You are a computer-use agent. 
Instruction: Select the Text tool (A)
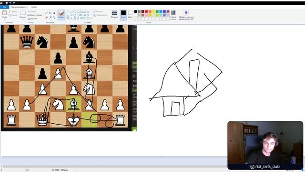click(54, 13)
